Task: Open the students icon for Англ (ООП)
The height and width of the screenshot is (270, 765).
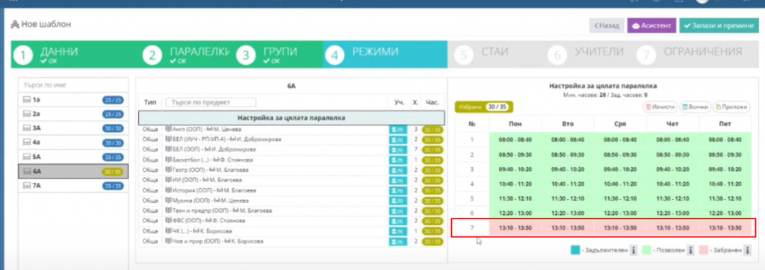Action: 397,130
